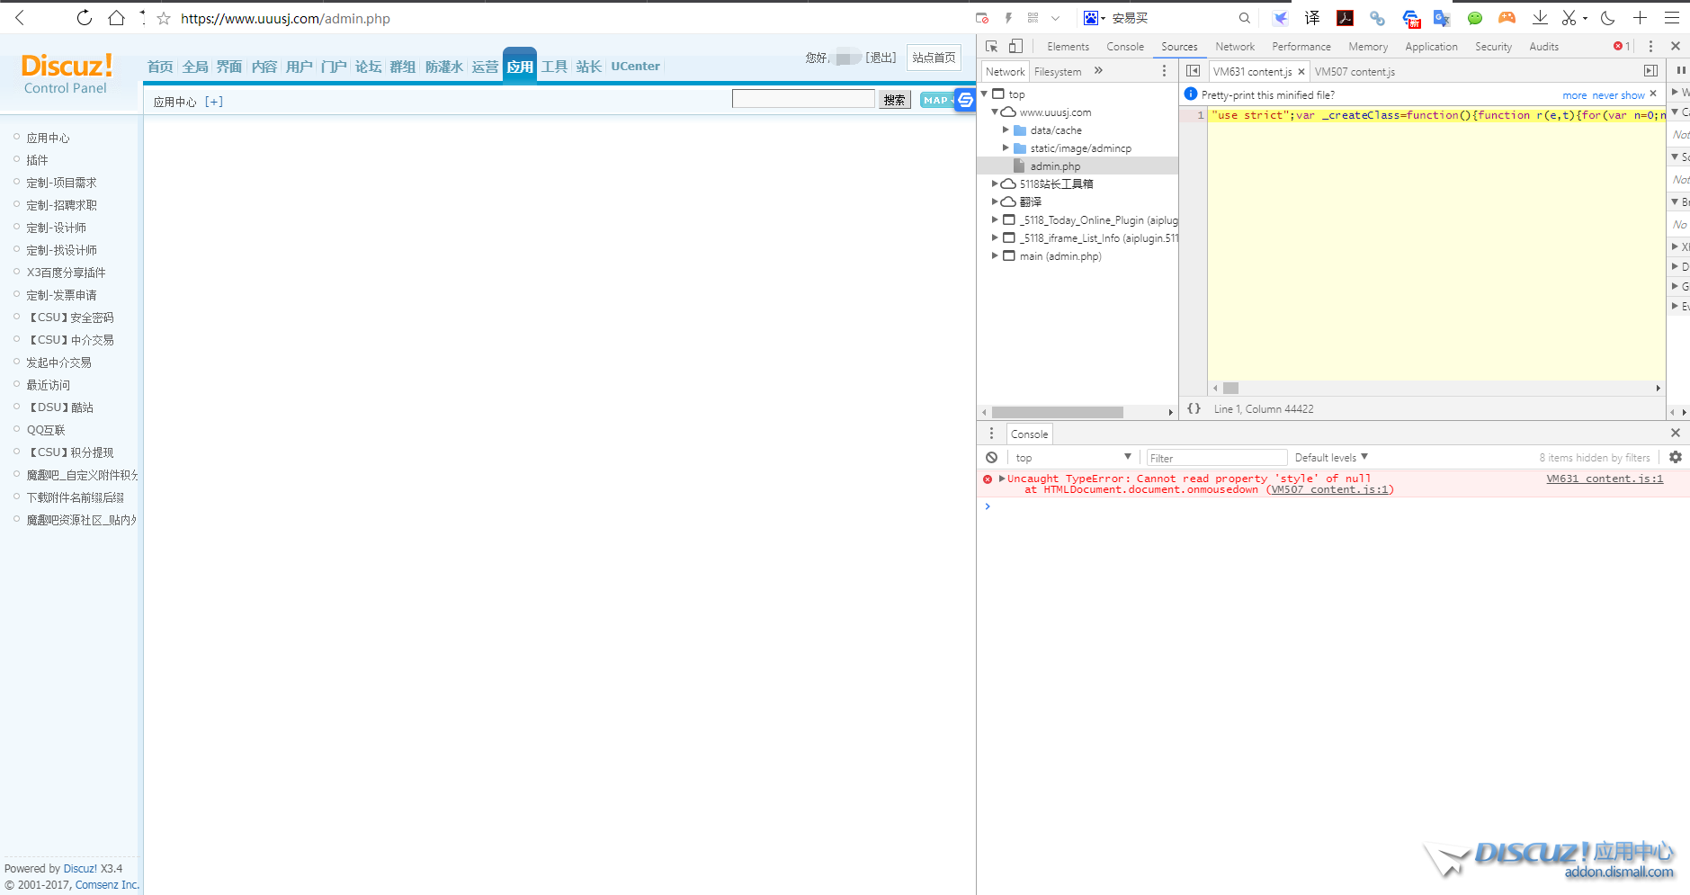Open console settings gear
The image size is (1690, 895).
coord(1676,457)
